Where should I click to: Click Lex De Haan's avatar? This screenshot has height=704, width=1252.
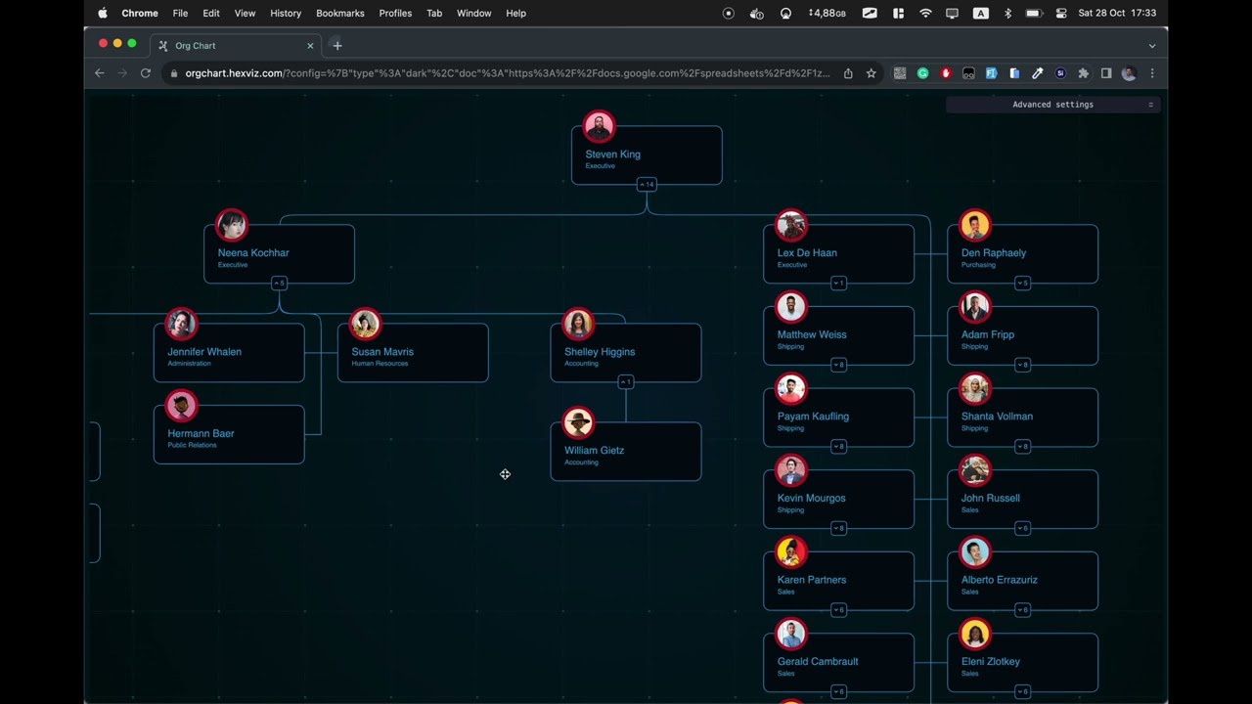pyautogui.click(x=791, y=225)
